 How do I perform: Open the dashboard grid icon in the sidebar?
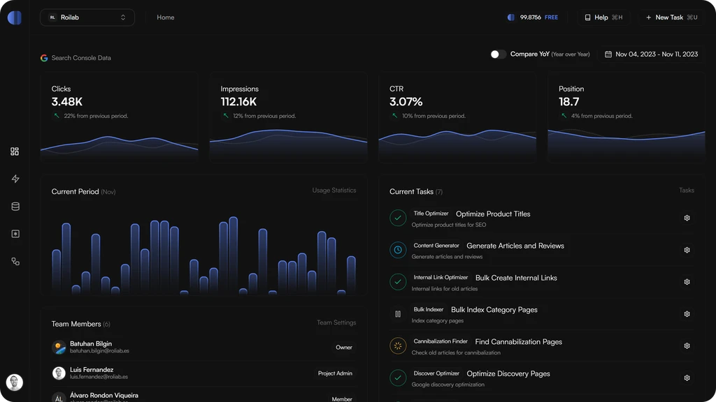pyautogui.click(x=15, y=151)
